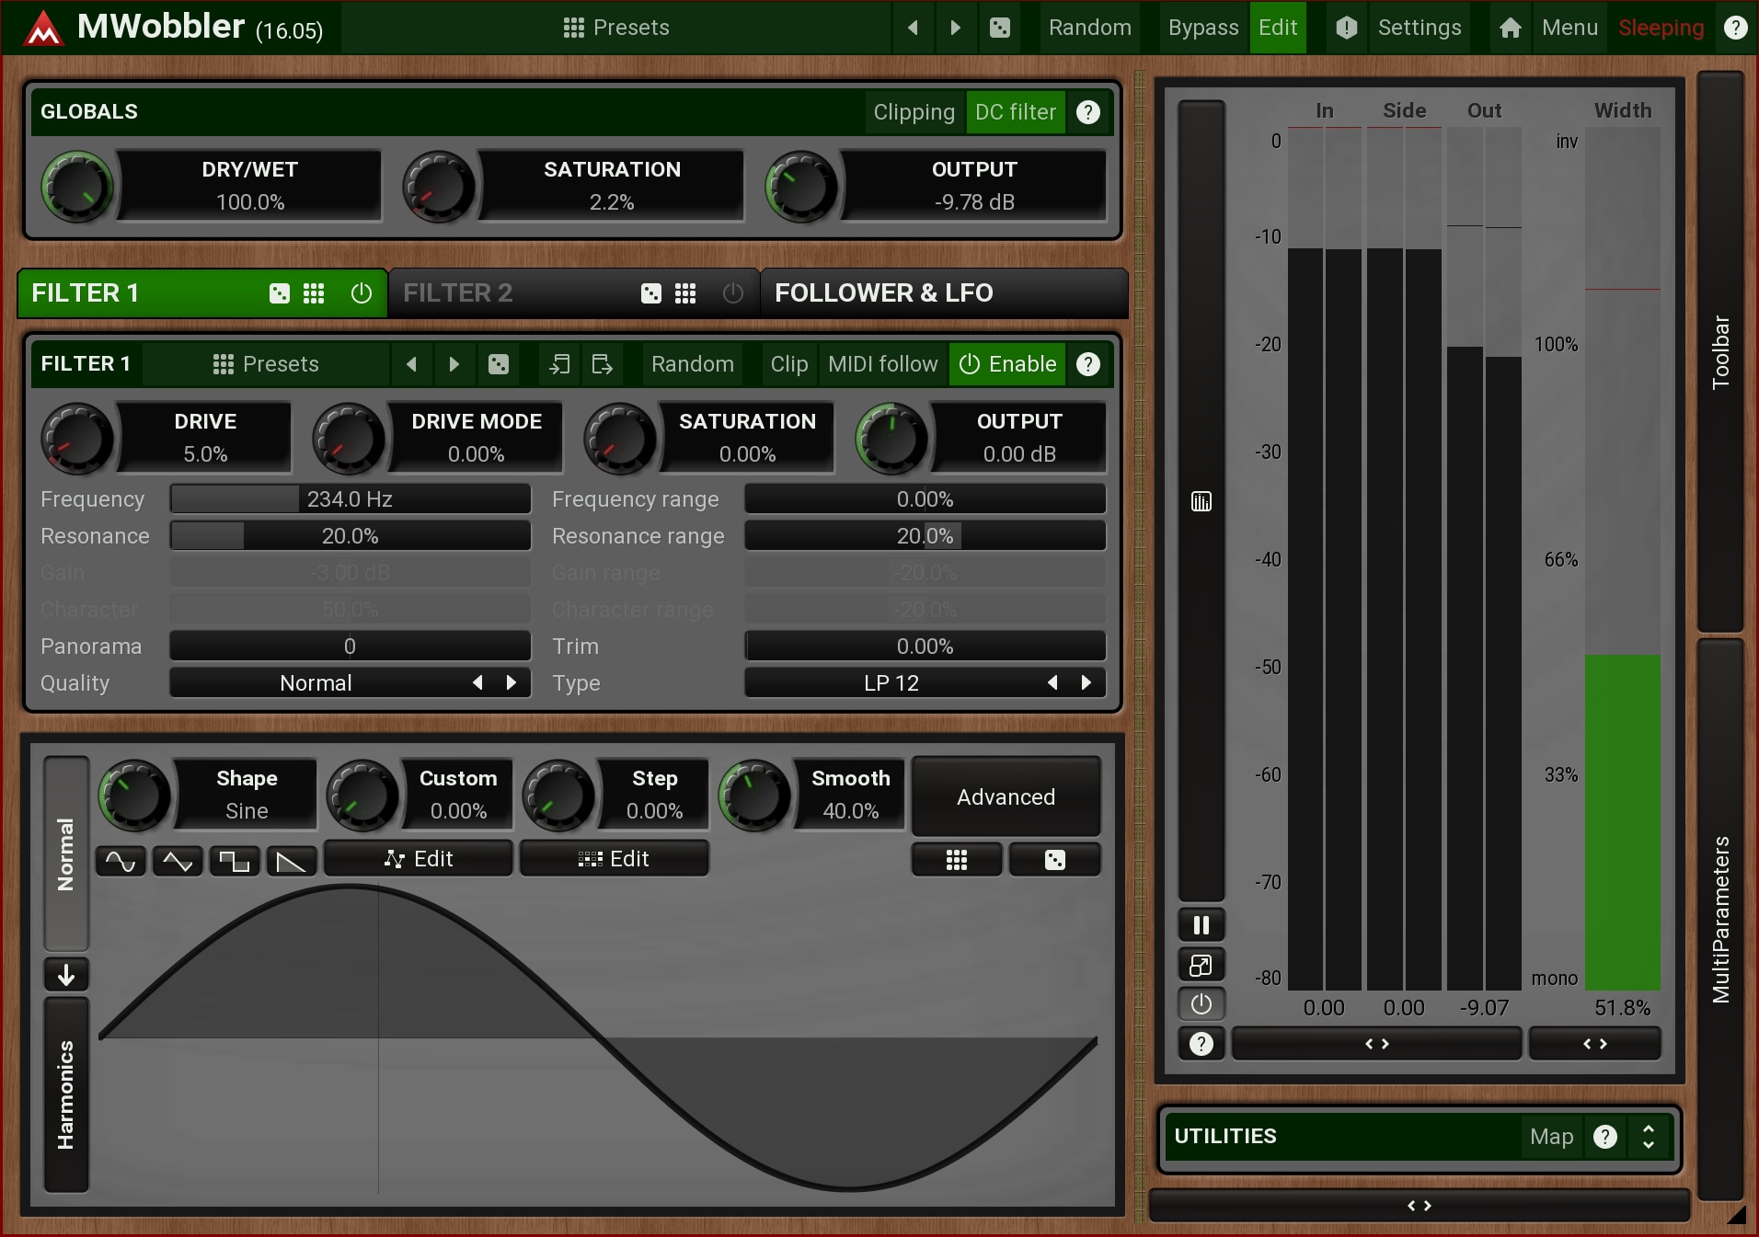
Task: Choose next Quality option arrow
Action: click(x=512, y=682)
